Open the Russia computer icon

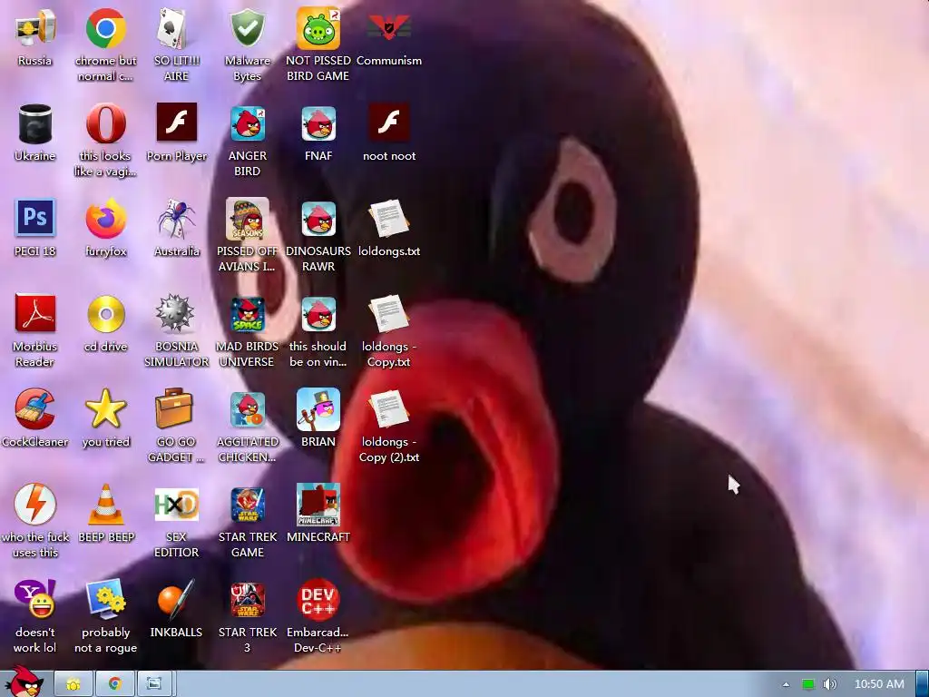pos(35,28)
